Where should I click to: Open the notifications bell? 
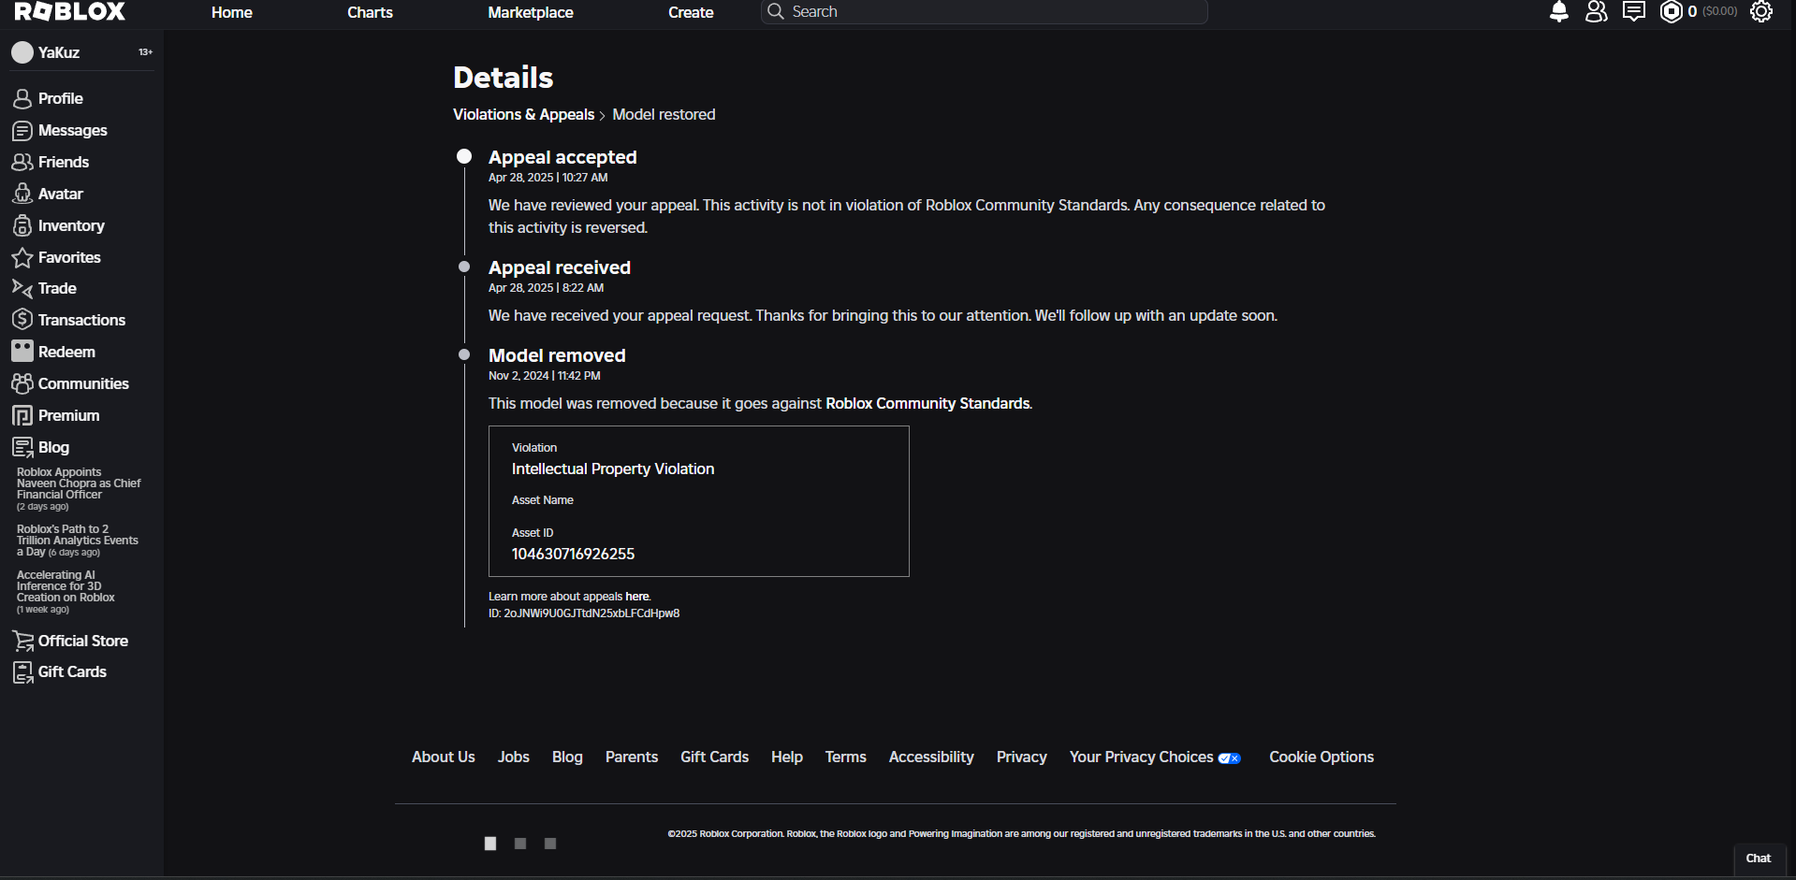(x=1559, y=11)
